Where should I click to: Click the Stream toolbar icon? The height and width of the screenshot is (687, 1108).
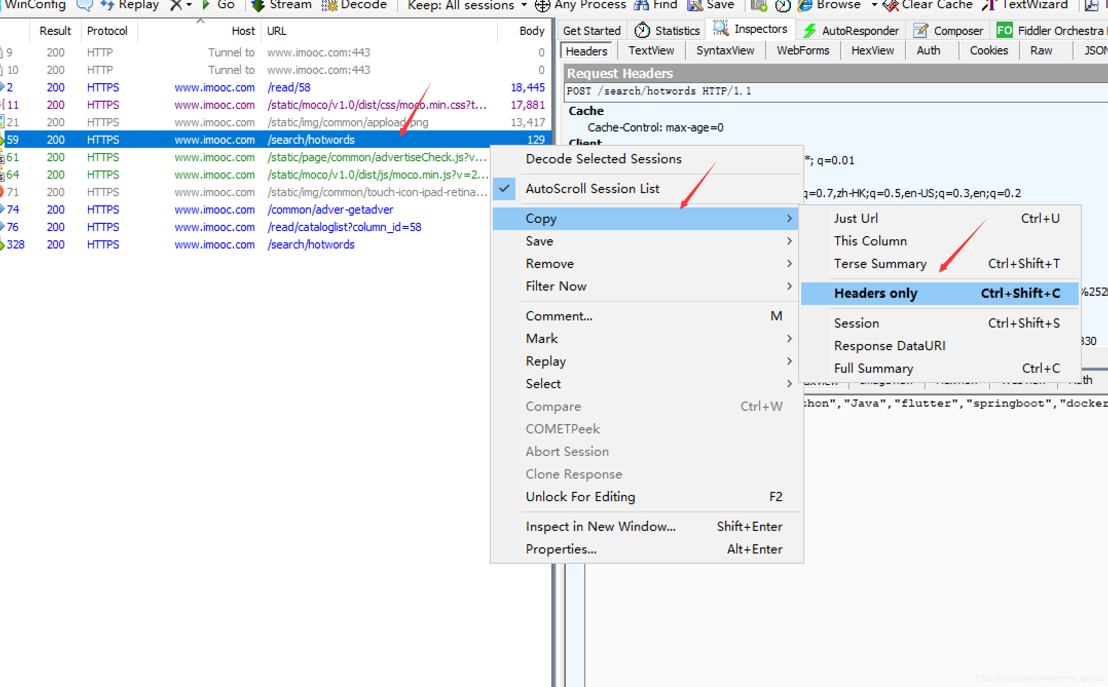point(258,5)
